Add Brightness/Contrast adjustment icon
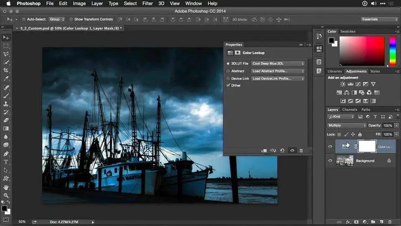Viewport: 401px width, 226px height. 343,84
